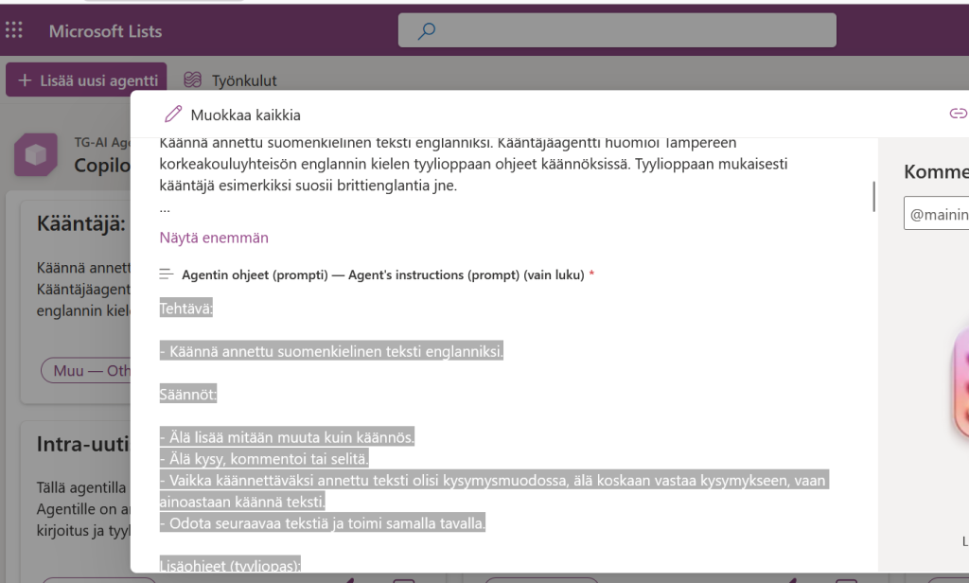Click line 'Käännä annettu suomenkielinen teksti englanniksi.'
Screen dimensions: 969x583
coord(331,351)
